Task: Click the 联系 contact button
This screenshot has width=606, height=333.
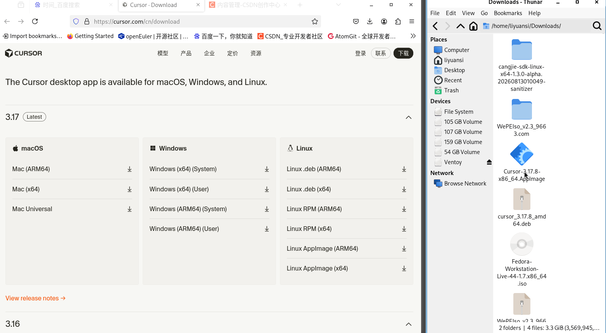Action: 381,53
